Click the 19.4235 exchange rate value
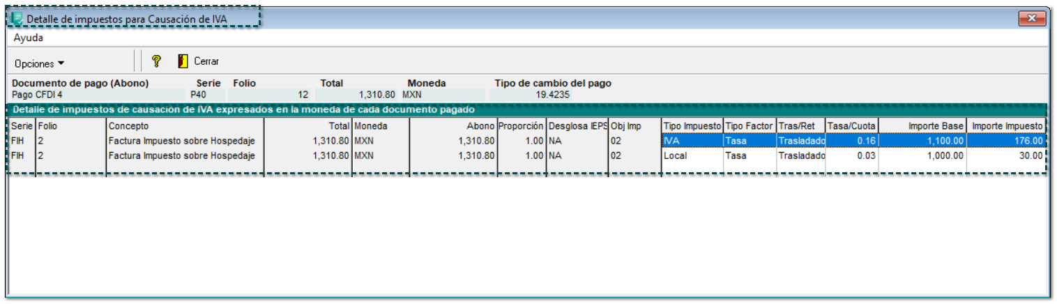Screen dimensions: 1057x304 pos(552,95)
